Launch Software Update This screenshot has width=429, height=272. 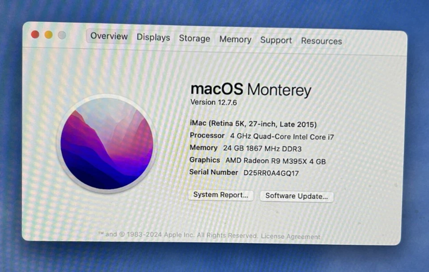point(296,196)
